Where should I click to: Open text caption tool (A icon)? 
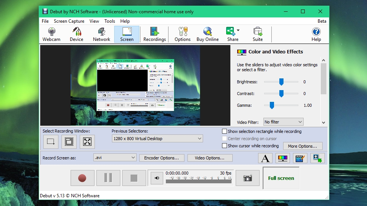click(265, 158)
